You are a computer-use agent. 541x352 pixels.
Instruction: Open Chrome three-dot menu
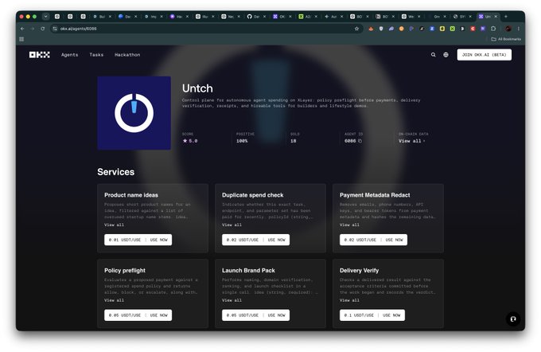pyautogui.click(x=518, y=29)
